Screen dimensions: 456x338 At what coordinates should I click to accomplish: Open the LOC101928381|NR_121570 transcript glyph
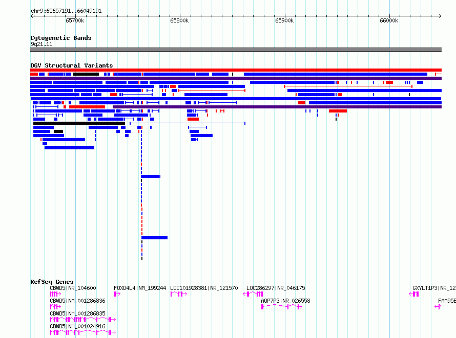click(179, 294)
